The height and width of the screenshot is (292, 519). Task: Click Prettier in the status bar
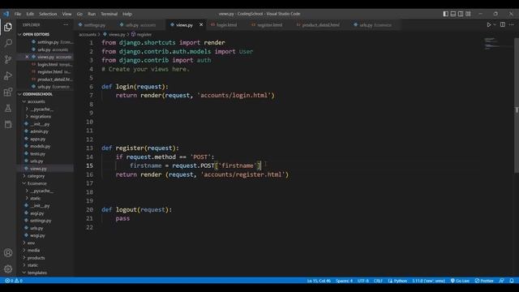(x=484, y=281)
